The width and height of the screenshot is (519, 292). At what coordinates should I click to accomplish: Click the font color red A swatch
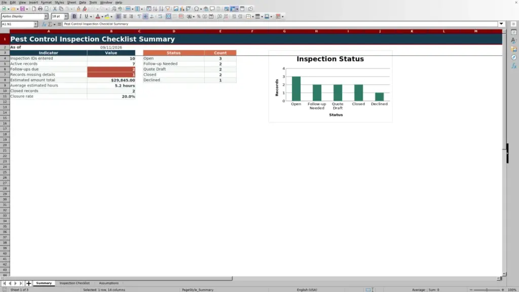click(x=98, y=16)
